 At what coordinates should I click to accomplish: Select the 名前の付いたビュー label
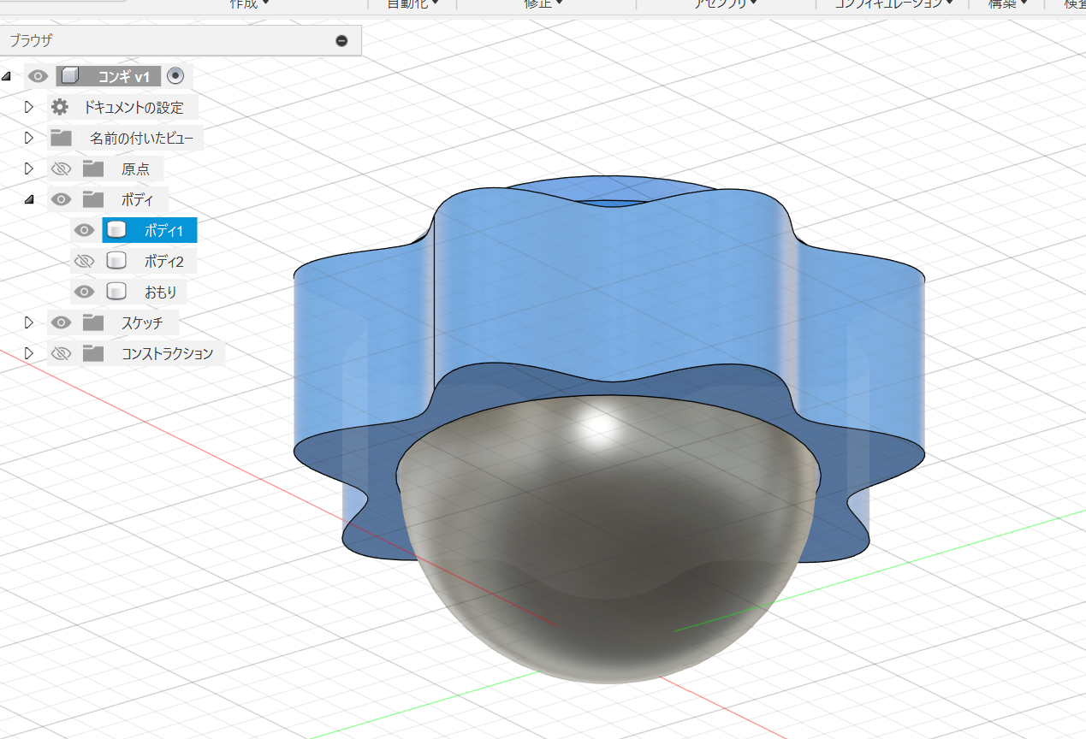141,139
